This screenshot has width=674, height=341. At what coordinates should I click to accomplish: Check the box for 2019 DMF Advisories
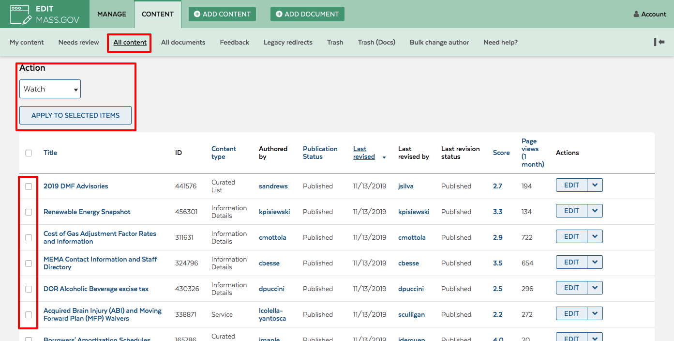pos(29,186)
